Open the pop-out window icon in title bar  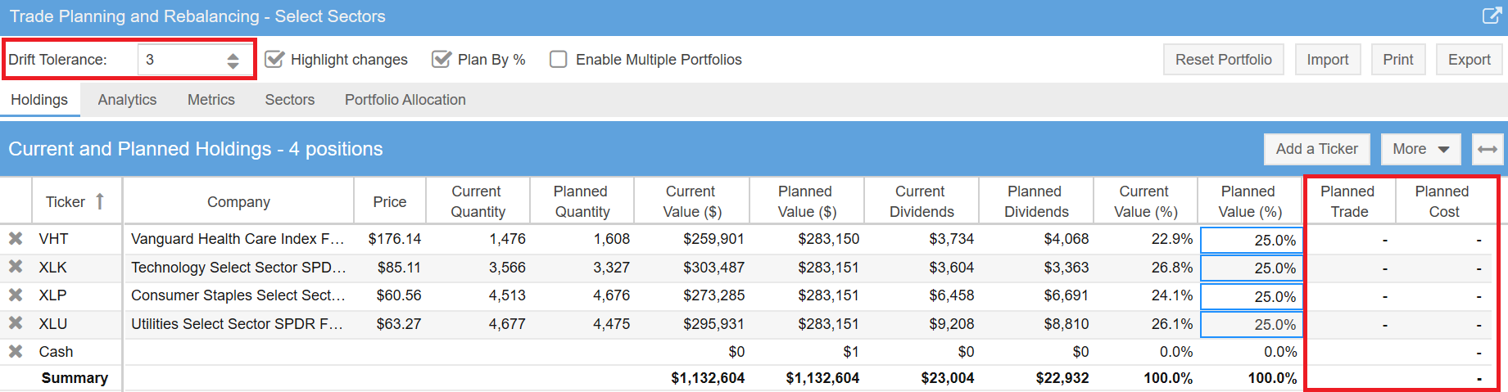1492,16
